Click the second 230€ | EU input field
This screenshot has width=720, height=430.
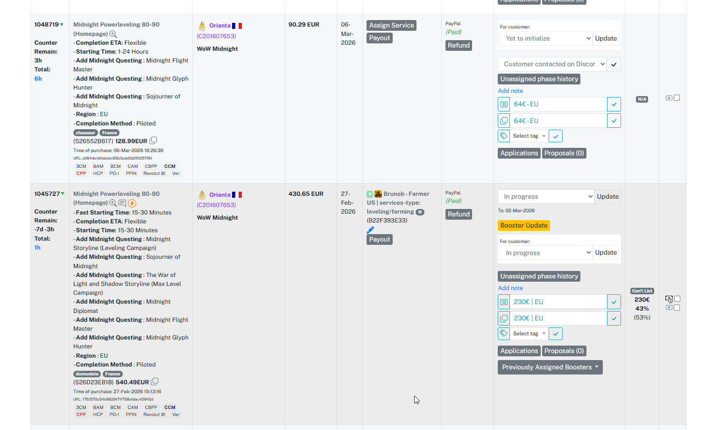[558, 319]
